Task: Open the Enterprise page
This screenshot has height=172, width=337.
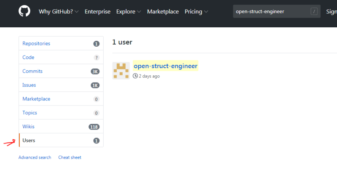Action: pos(98,12)
